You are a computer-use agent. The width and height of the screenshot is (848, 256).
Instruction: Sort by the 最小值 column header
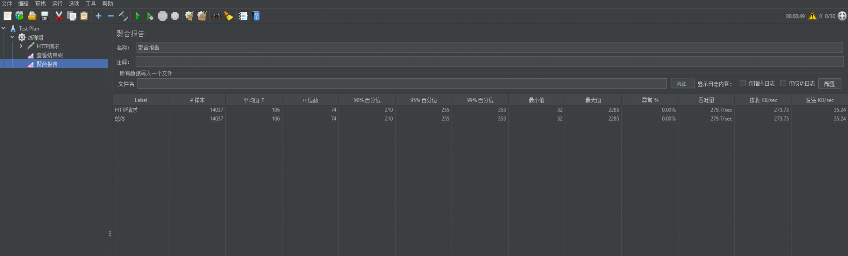[537, 100]
